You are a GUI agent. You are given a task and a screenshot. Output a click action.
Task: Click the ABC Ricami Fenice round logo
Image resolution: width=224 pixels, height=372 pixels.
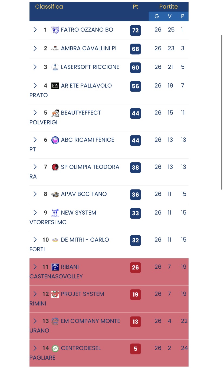[55, 140]
